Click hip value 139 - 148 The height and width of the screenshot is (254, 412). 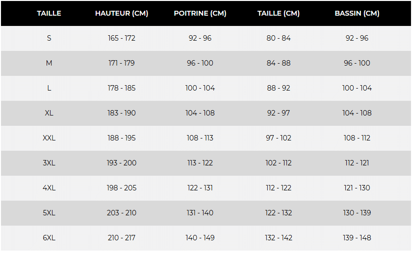pyautogui.click(x=357, y=238)
